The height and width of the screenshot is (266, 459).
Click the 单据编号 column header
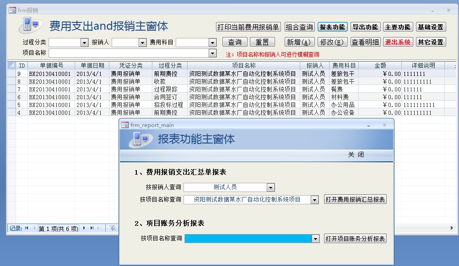click(51, 65)
